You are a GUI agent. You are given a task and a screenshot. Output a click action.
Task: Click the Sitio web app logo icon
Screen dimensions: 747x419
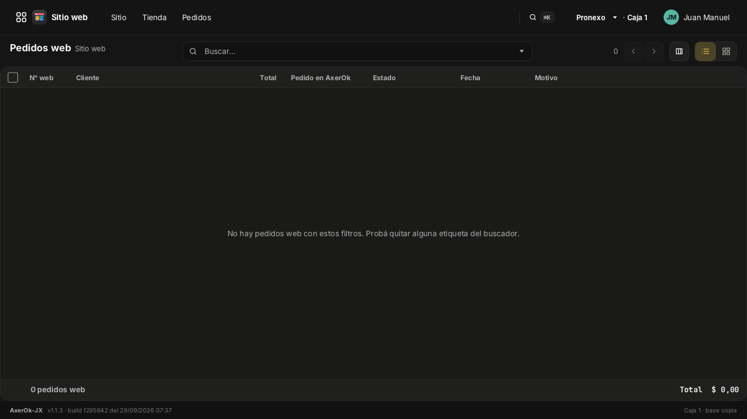point(39,17)
